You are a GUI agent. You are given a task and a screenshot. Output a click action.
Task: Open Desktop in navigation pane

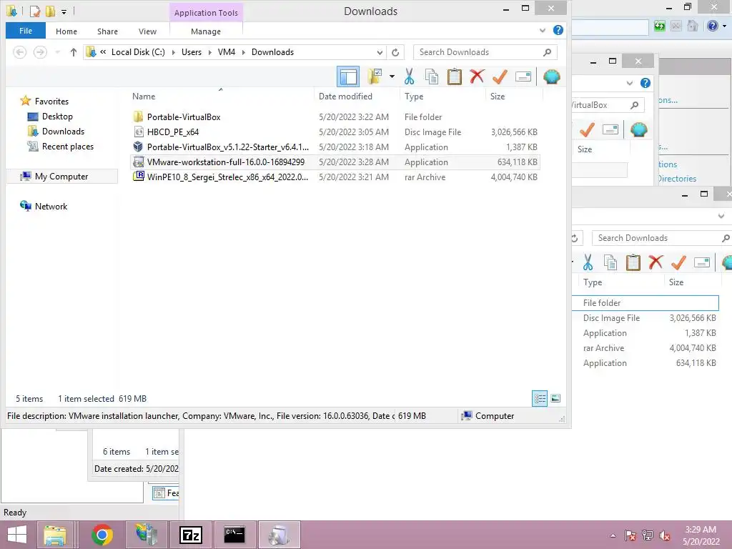pyautogui.click(x=57, y=117)
